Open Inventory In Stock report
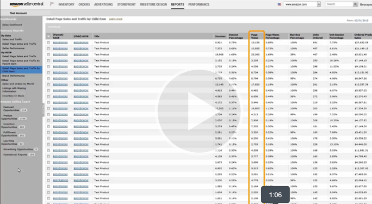 [x=13, y=96]
